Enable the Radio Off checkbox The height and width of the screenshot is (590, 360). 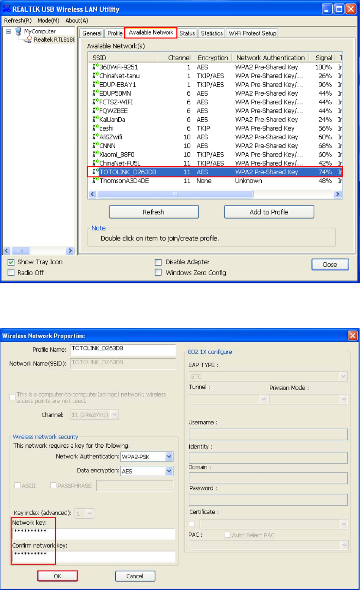tap(11, 273)
